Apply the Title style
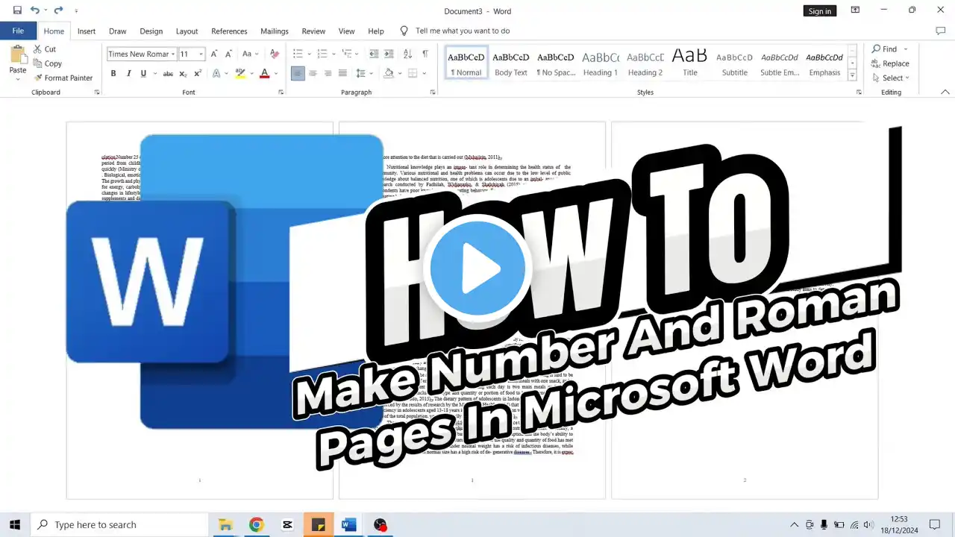The image size is (955, 537). [690, 63]
